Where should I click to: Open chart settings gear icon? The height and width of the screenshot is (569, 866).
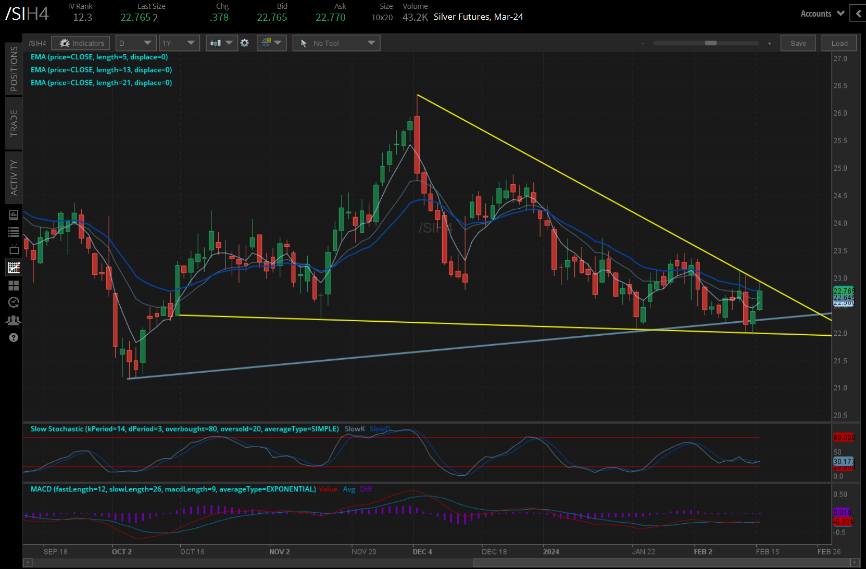pyautogui.click(x=245, y=43)
